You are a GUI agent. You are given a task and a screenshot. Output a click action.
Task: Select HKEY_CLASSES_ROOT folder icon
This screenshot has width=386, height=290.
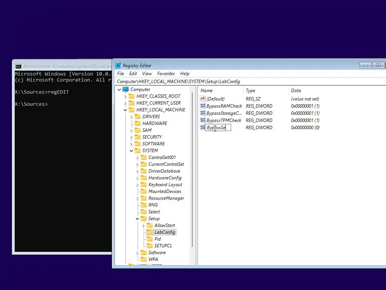[132, 96]
